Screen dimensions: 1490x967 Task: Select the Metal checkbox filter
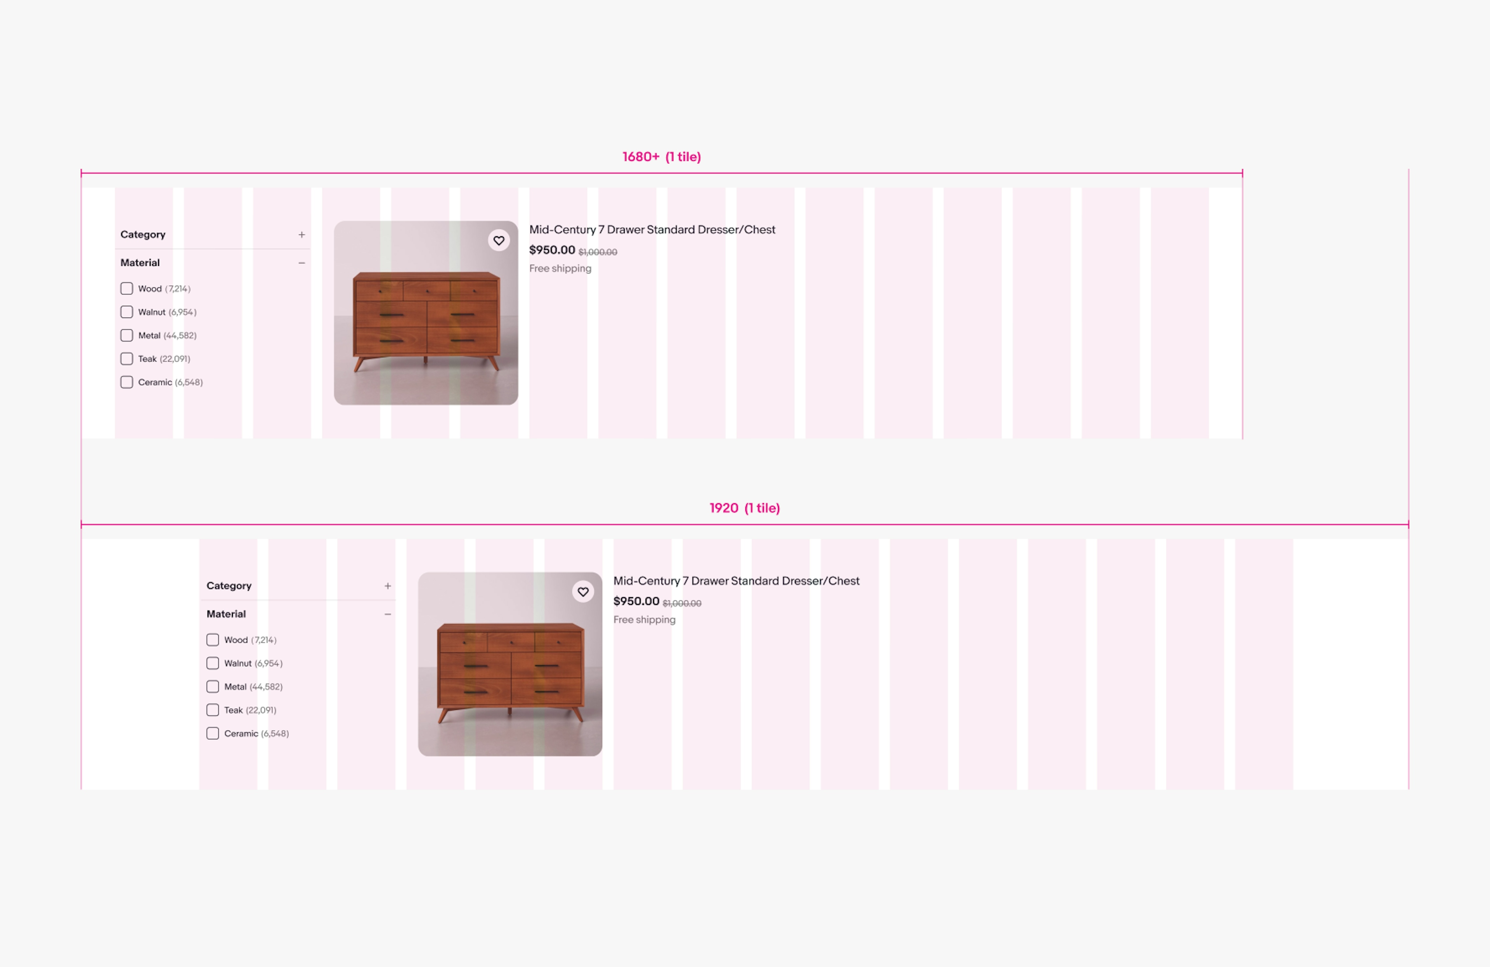point(126,335)
